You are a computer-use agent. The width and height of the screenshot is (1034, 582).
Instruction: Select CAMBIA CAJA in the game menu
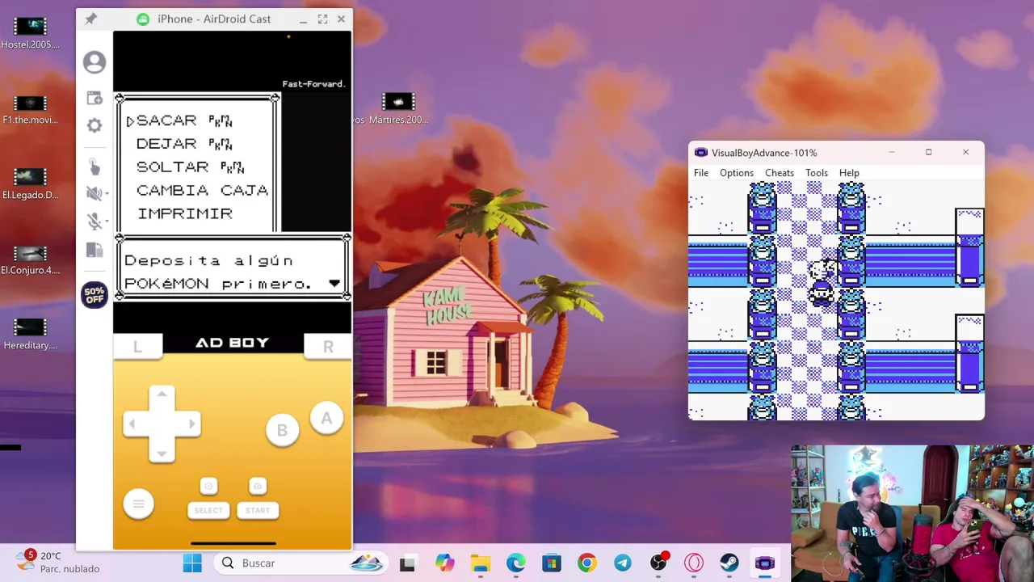pyautogui.click(x=202, y=190)
